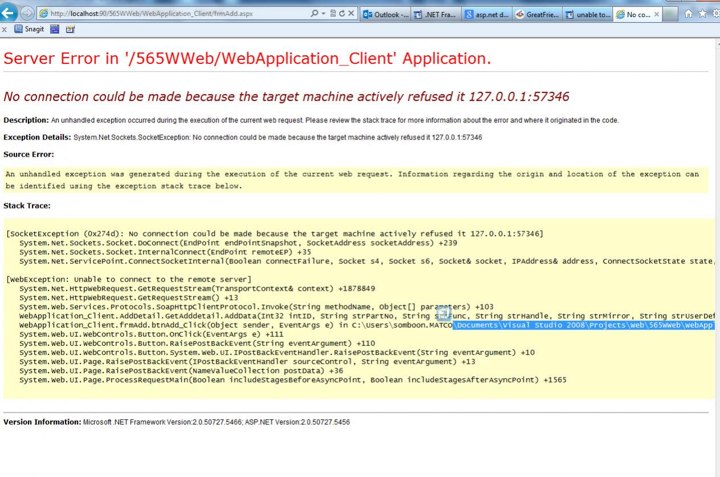Image resolution: width=720 pixels, height=477 pixels.
Task: Click the Snagit capture window icon
Action: (x=56, y=30)
